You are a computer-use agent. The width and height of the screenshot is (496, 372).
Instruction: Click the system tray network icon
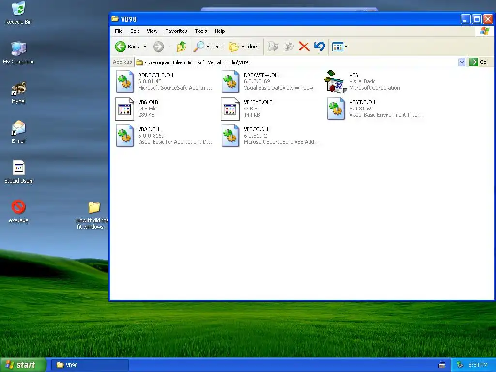[x=460, y=365]
